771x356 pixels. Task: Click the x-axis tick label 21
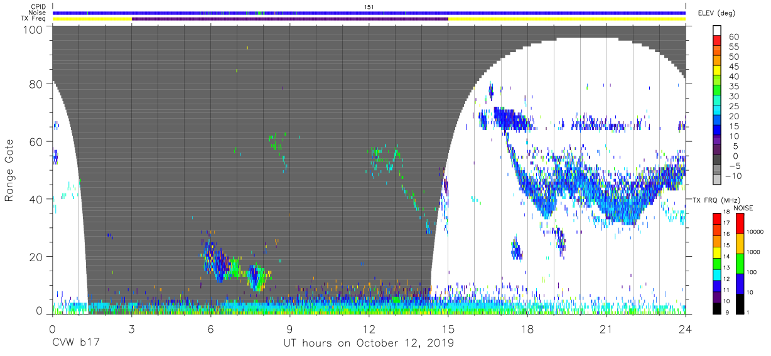tap(607, 328)
